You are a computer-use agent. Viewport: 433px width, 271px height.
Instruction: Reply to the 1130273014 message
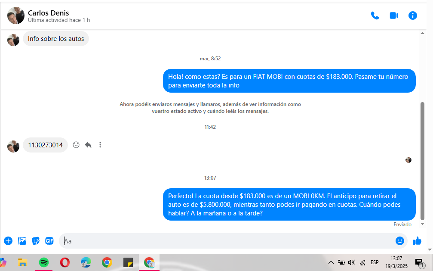point(88,145)
